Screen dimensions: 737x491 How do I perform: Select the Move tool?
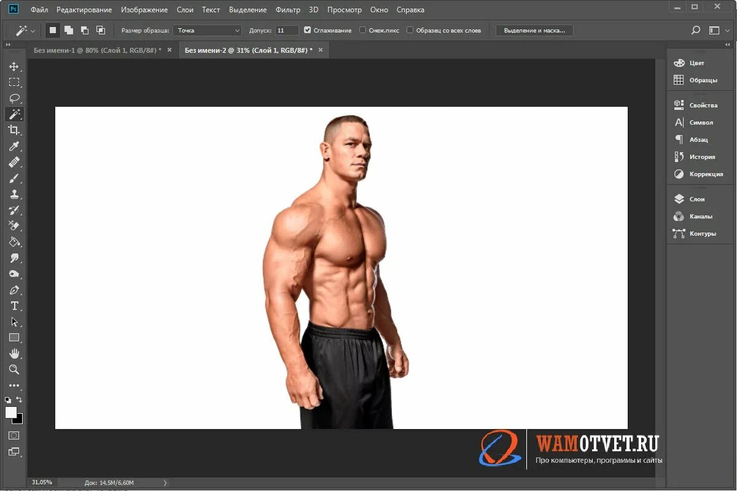[14, 66]
